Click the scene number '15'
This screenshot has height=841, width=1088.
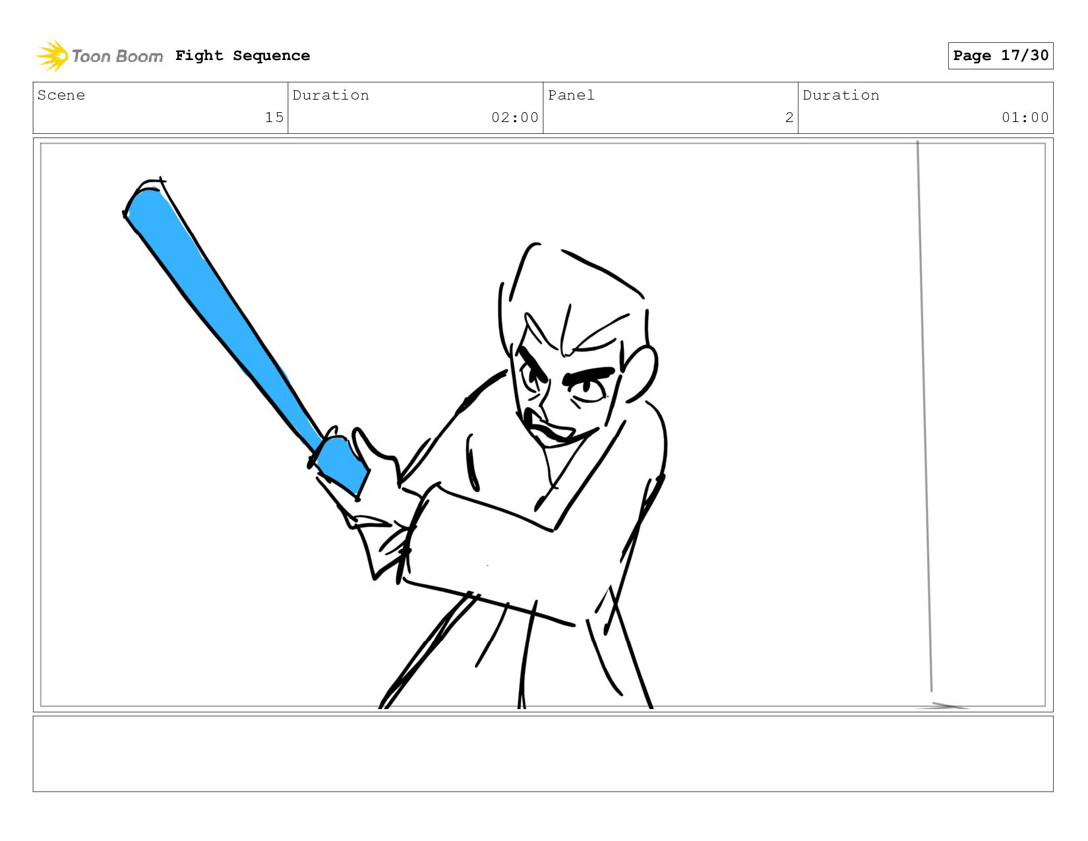coord(274,117)
